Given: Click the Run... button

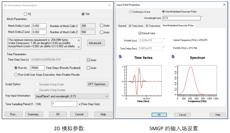Looking at the screenshot, I should 14,114.
